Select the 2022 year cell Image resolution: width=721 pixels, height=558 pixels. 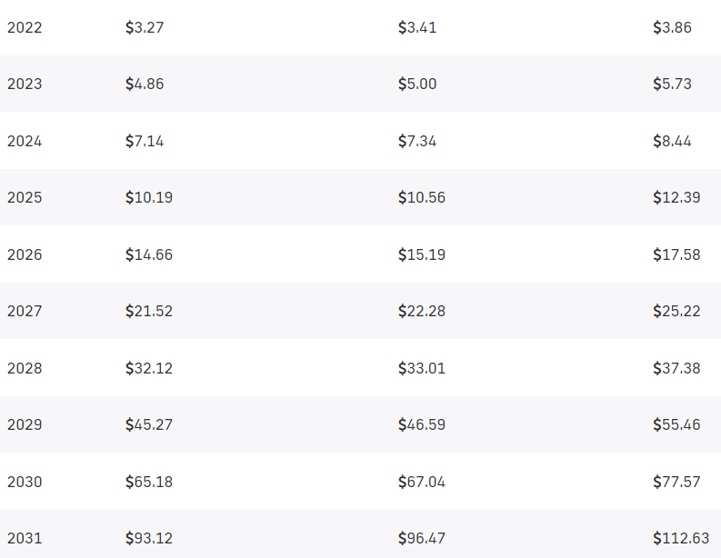click(x=25, y=27)
